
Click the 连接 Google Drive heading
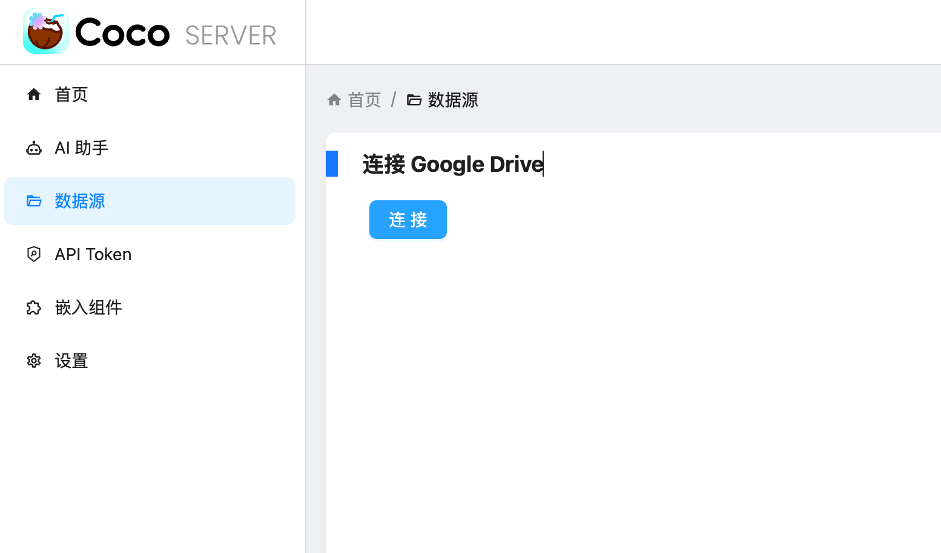coord(453,164)
